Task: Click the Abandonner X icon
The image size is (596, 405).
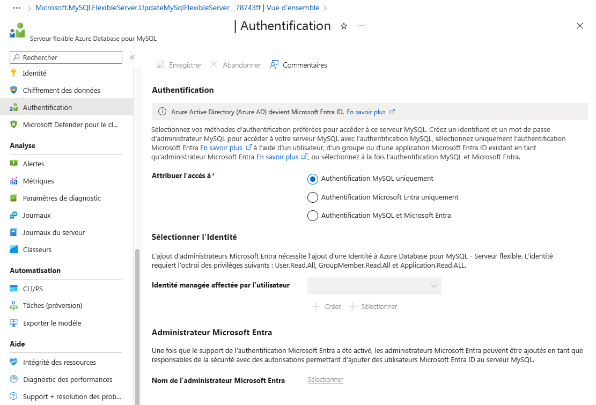Action: pos(214,64)
